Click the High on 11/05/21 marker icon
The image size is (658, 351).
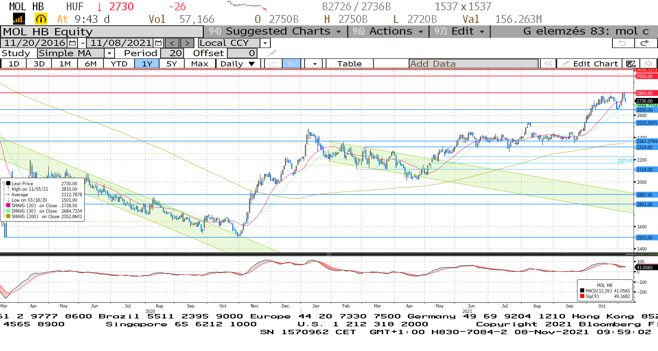[x=8, y=189]
